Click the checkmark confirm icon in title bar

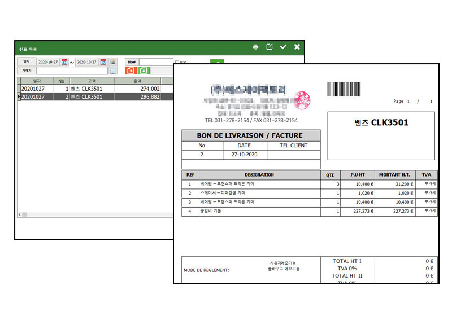283,47
